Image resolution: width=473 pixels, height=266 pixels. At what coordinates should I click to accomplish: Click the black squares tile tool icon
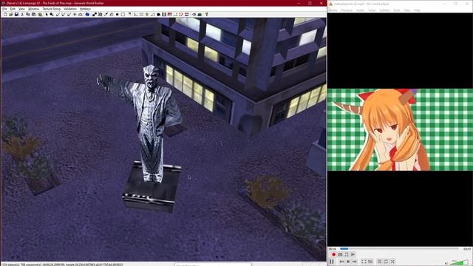click(95, 14)
